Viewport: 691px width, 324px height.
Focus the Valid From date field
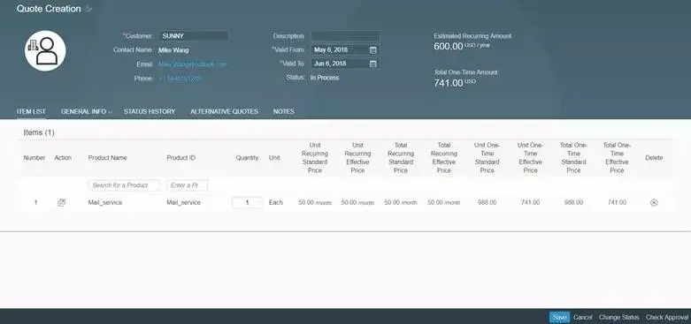345,49
